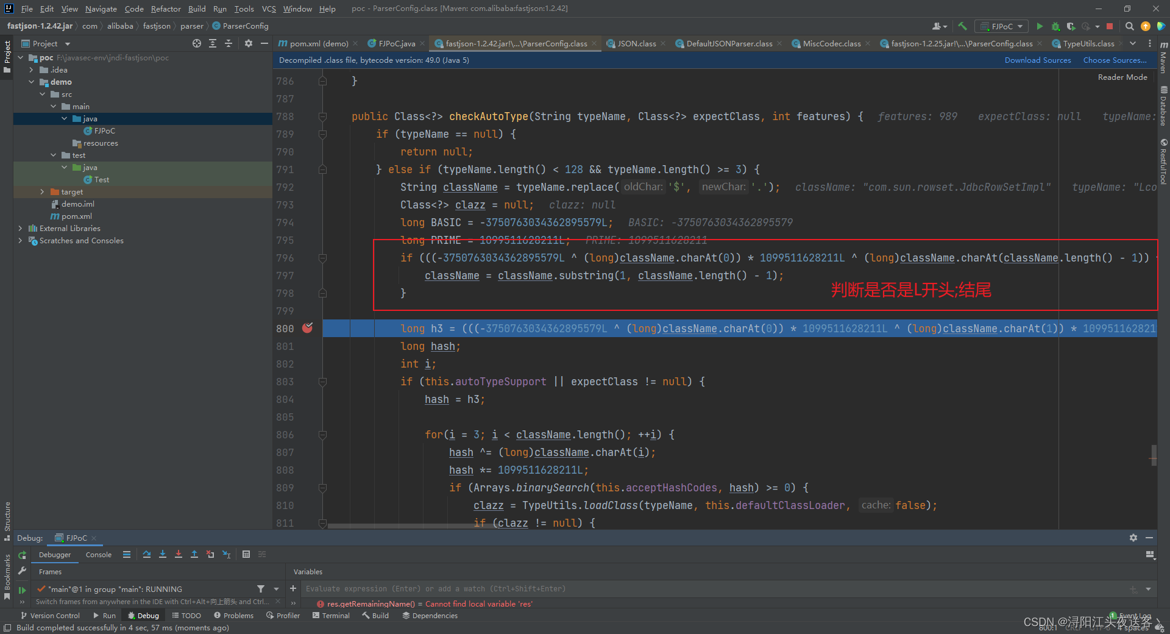
Task: Toggle the breakpoint on line 800
Action: (x=308, y=328)
